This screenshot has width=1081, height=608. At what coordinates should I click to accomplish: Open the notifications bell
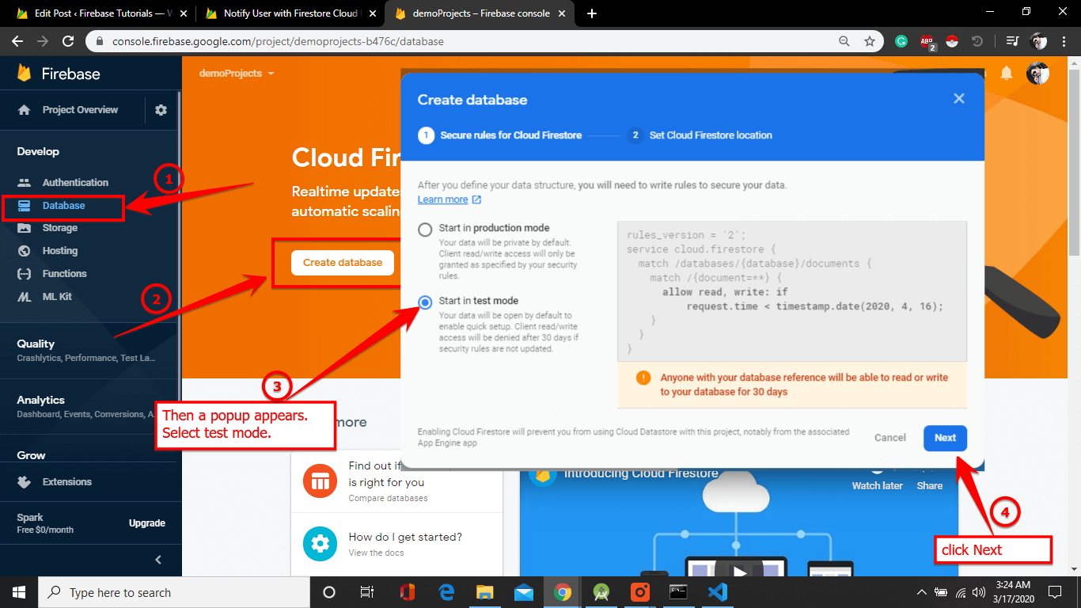coord(1007,74)
